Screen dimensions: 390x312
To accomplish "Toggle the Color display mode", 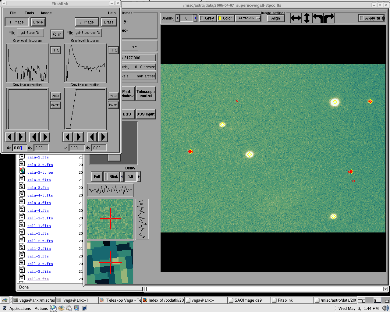I will pos(226,18).
